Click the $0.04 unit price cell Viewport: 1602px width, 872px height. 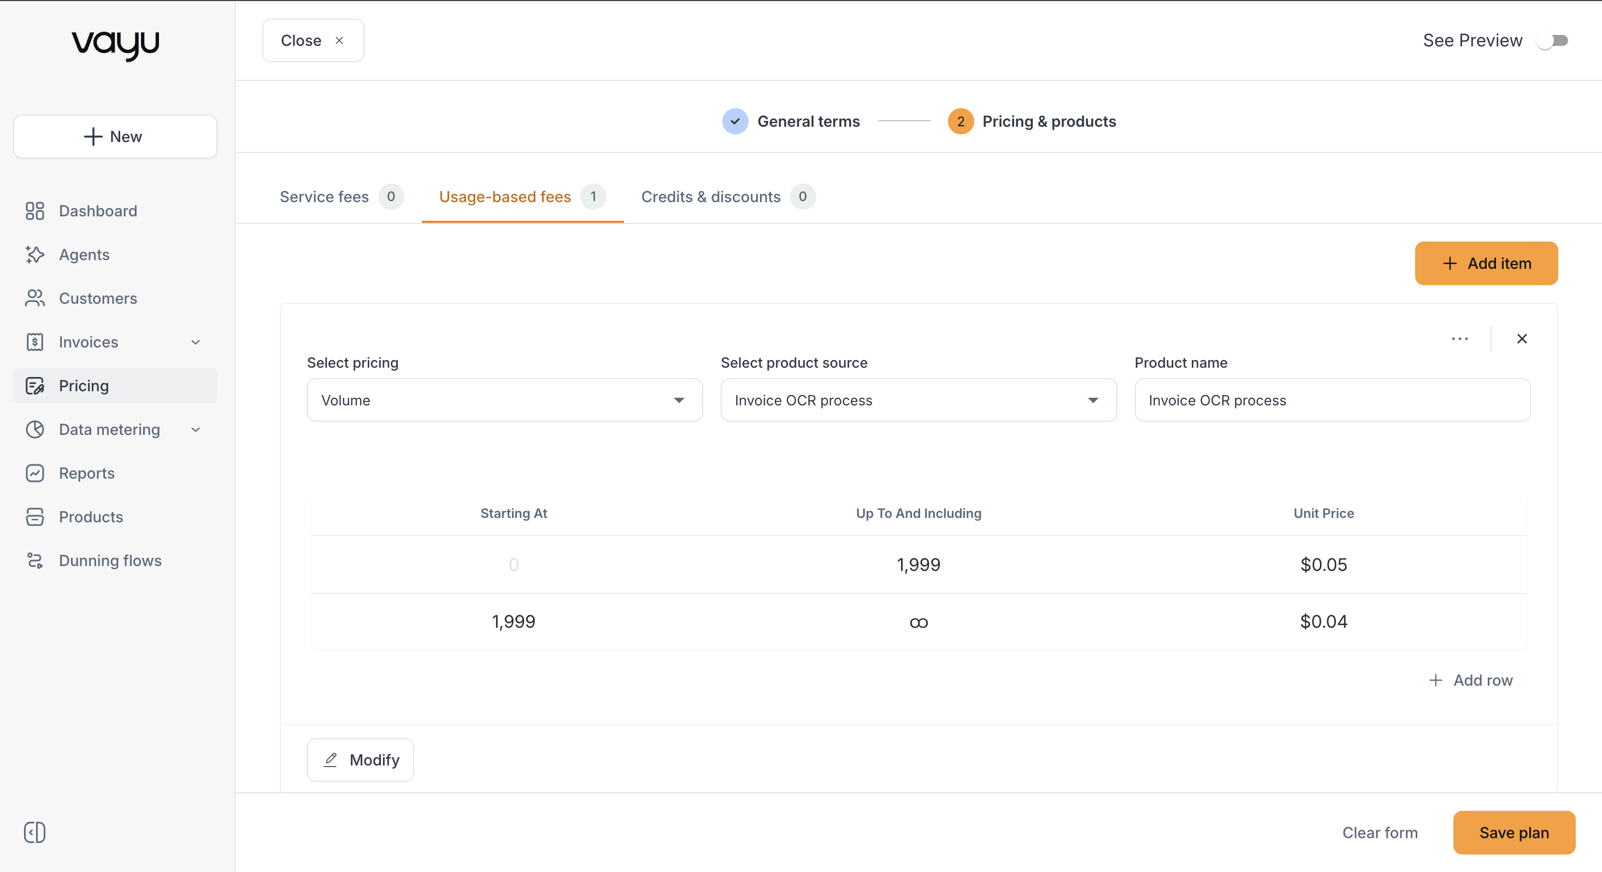(1323, 621)
